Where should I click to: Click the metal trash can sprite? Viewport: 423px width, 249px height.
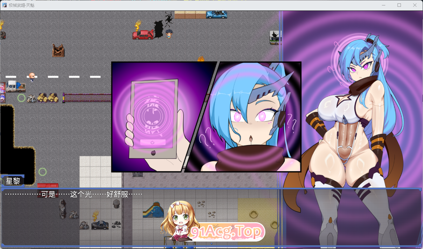[x=116, y=204]
